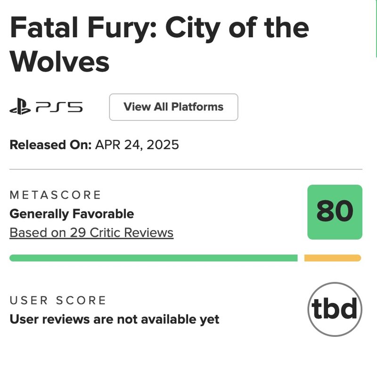Click the Released On label

[x=50, y=145]
